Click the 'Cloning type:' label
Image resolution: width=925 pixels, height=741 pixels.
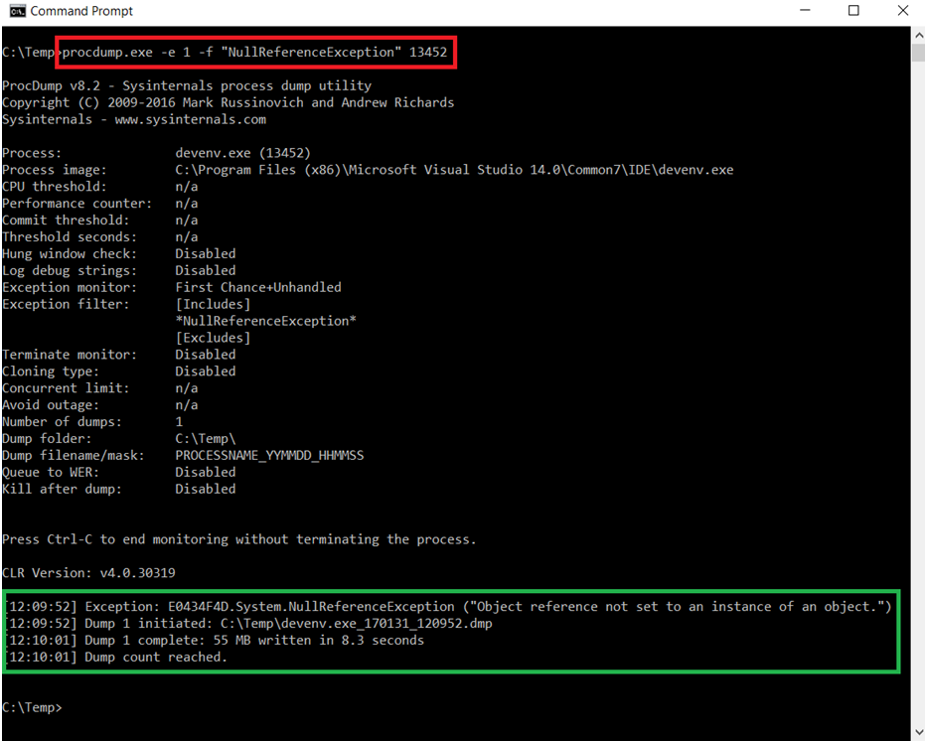(x=51, y=371)
